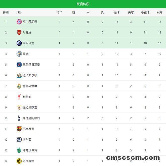Click the Bayern Munich club crest
The image size is (166, 166).
19,22
